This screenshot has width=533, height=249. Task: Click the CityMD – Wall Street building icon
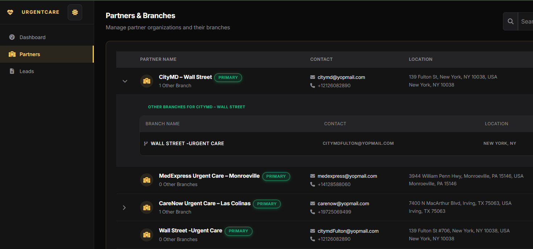pyautogui.click(x=147, y=81)
